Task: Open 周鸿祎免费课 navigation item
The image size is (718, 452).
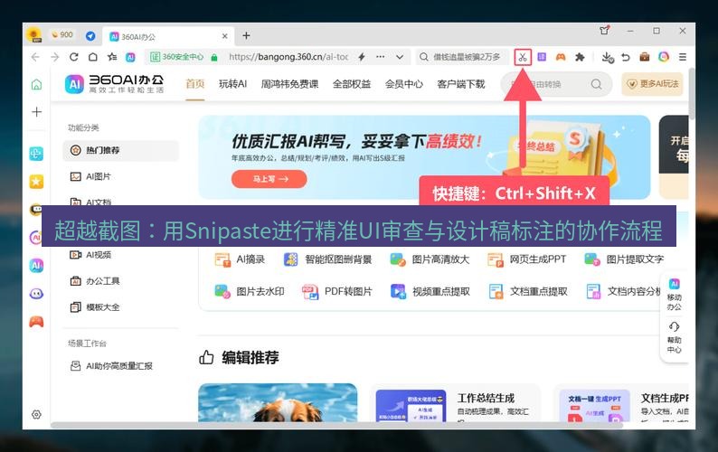Action: point(289,84)
